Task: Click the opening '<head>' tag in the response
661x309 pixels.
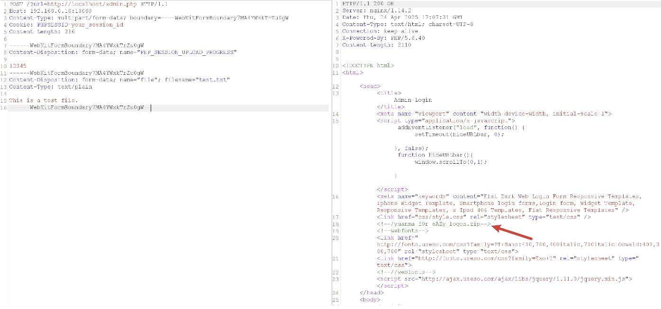Action: (370, 87)
